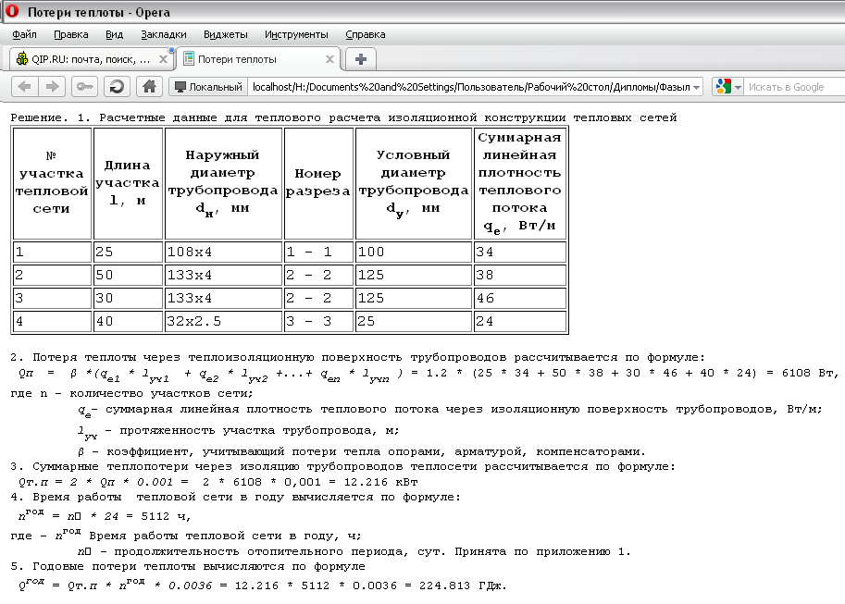845x604 pixels.
Task: Open the Закладки menu
Action: pos(163,34)
